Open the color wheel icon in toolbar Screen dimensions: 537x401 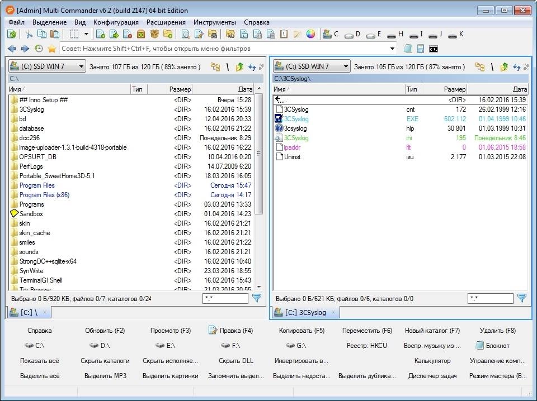pos(310,34)
